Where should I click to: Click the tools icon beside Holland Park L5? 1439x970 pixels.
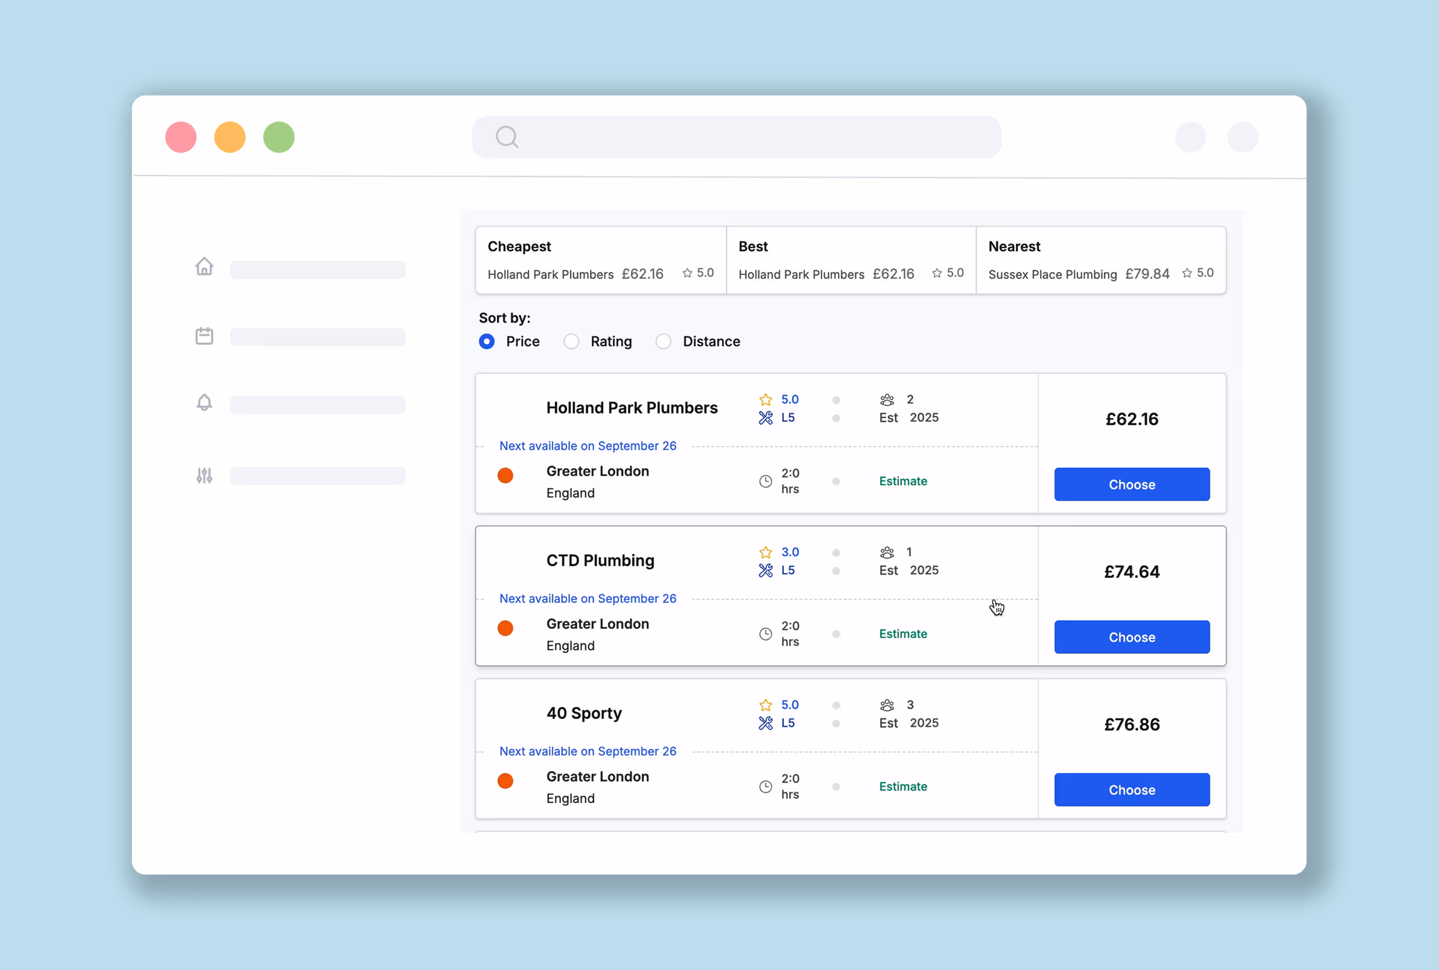[765, 418]
